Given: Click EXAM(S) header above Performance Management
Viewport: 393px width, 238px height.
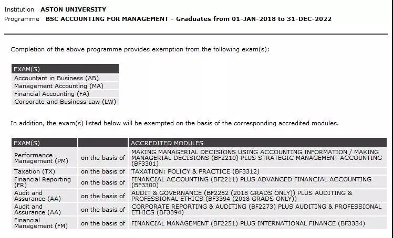Looking at the screenshot, I should [44, 143].
